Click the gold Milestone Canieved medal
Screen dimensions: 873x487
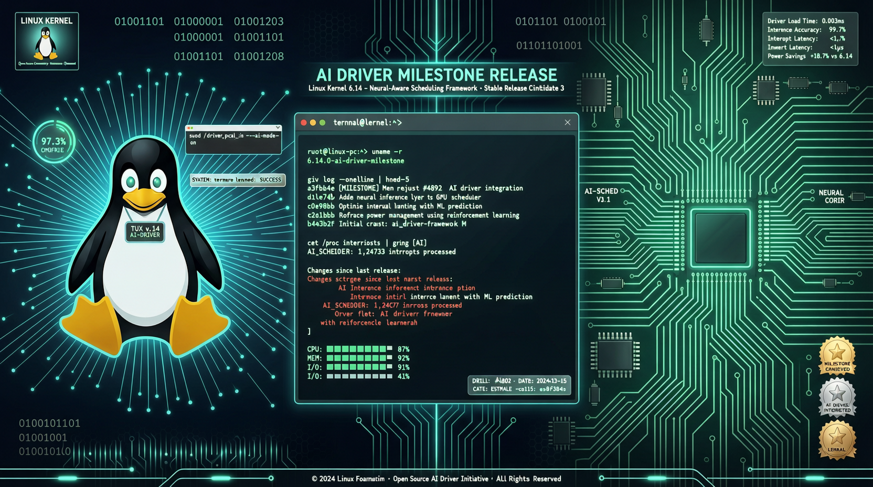837,356
